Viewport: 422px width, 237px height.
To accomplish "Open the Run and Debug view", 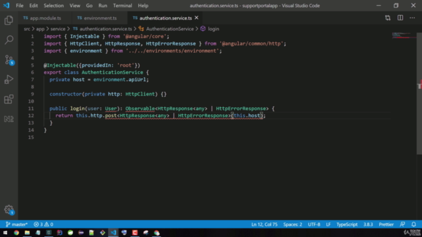I will (9, 79).
